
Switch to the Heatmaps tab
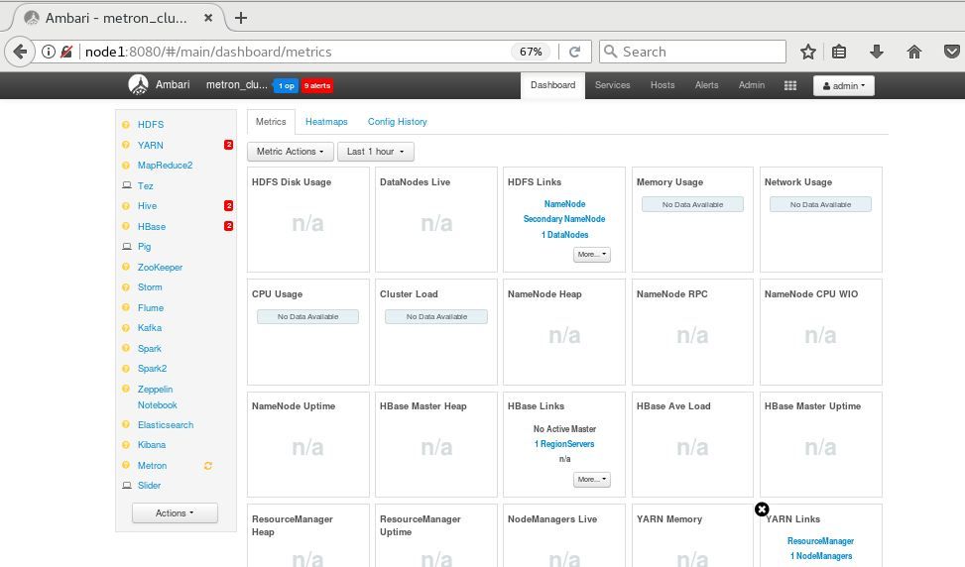click(x=326, y=122)
